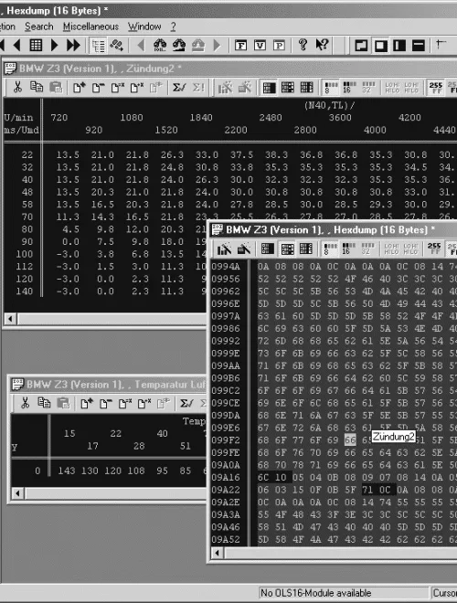Screen dimensions: 457x603
Task: Click subtract-value page icon in Zündung2 toolbar
Action: tap(98, 88)
